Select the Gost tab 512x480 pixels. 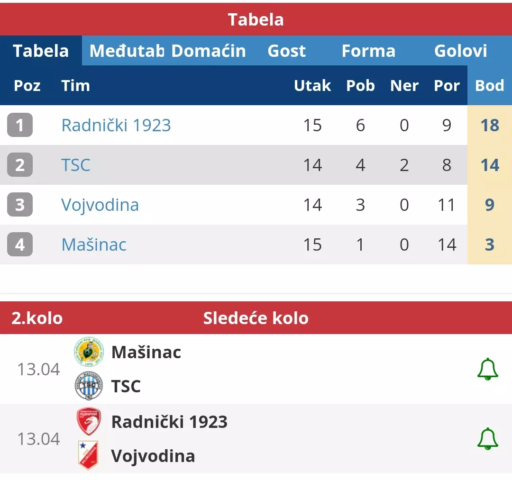pyautogui.click(x=286, y=51)
